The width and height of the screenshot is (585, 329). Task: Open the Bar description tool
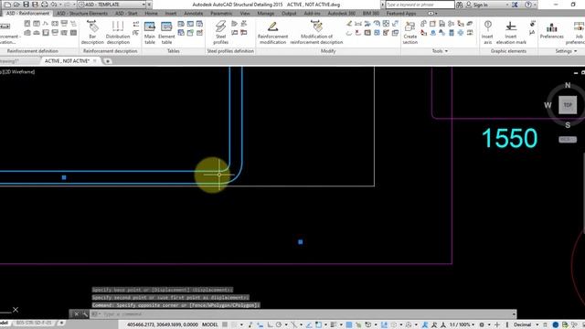tap(92, 33)
